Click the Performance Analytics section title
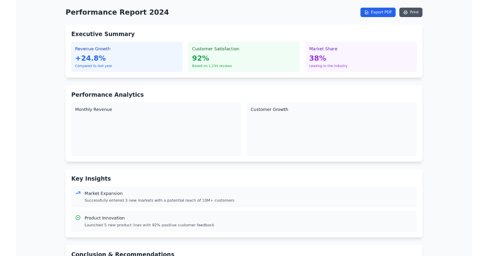The image size is (488, 256). coord(107,95)
